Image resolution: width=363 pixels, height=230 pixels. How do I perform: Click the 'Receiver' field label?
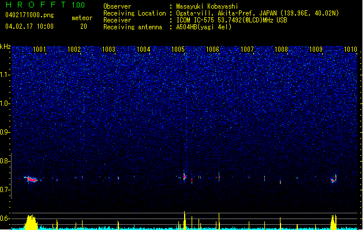(117, 20)
